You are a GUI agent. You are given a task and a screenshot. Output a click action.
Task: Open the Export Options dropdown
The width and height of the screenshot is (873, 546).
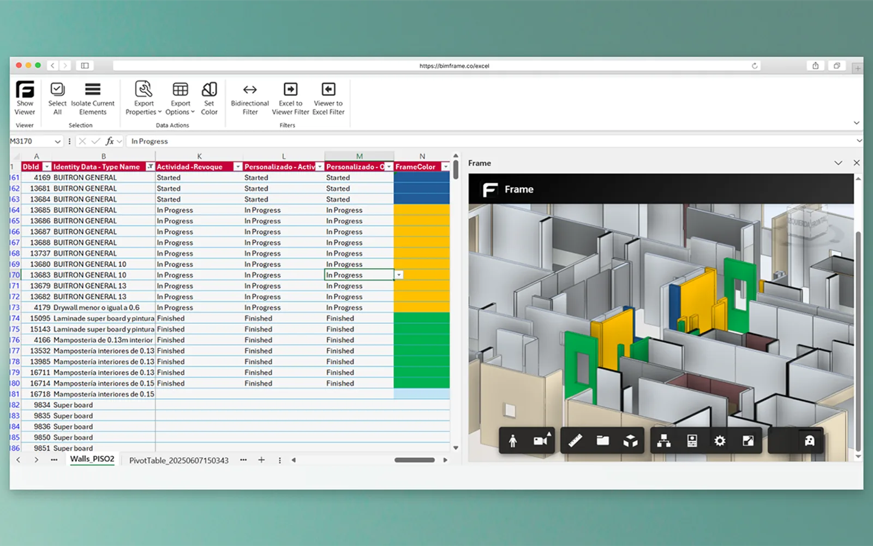coord(180,98)
